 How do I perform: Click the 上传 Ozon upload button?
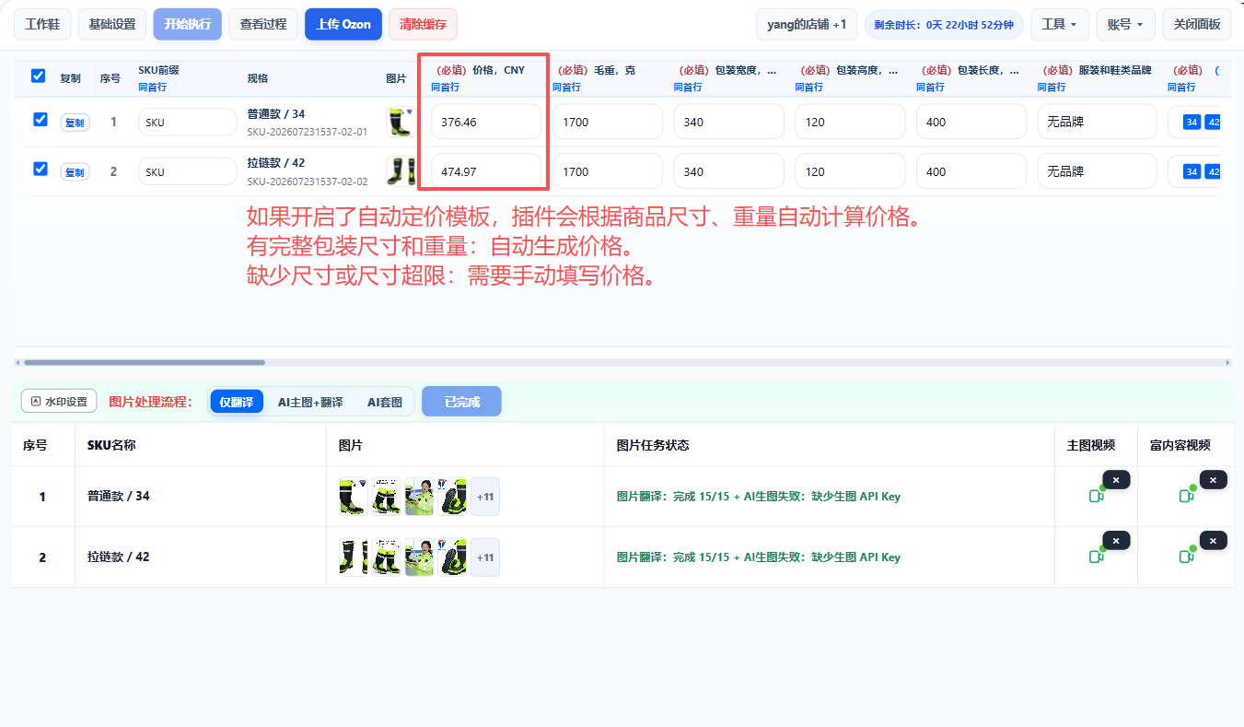(x=343, y=24)
